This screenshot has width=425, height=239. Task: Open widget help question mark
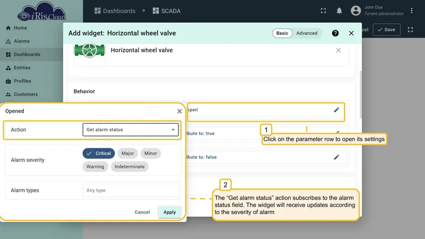point(335,33)
